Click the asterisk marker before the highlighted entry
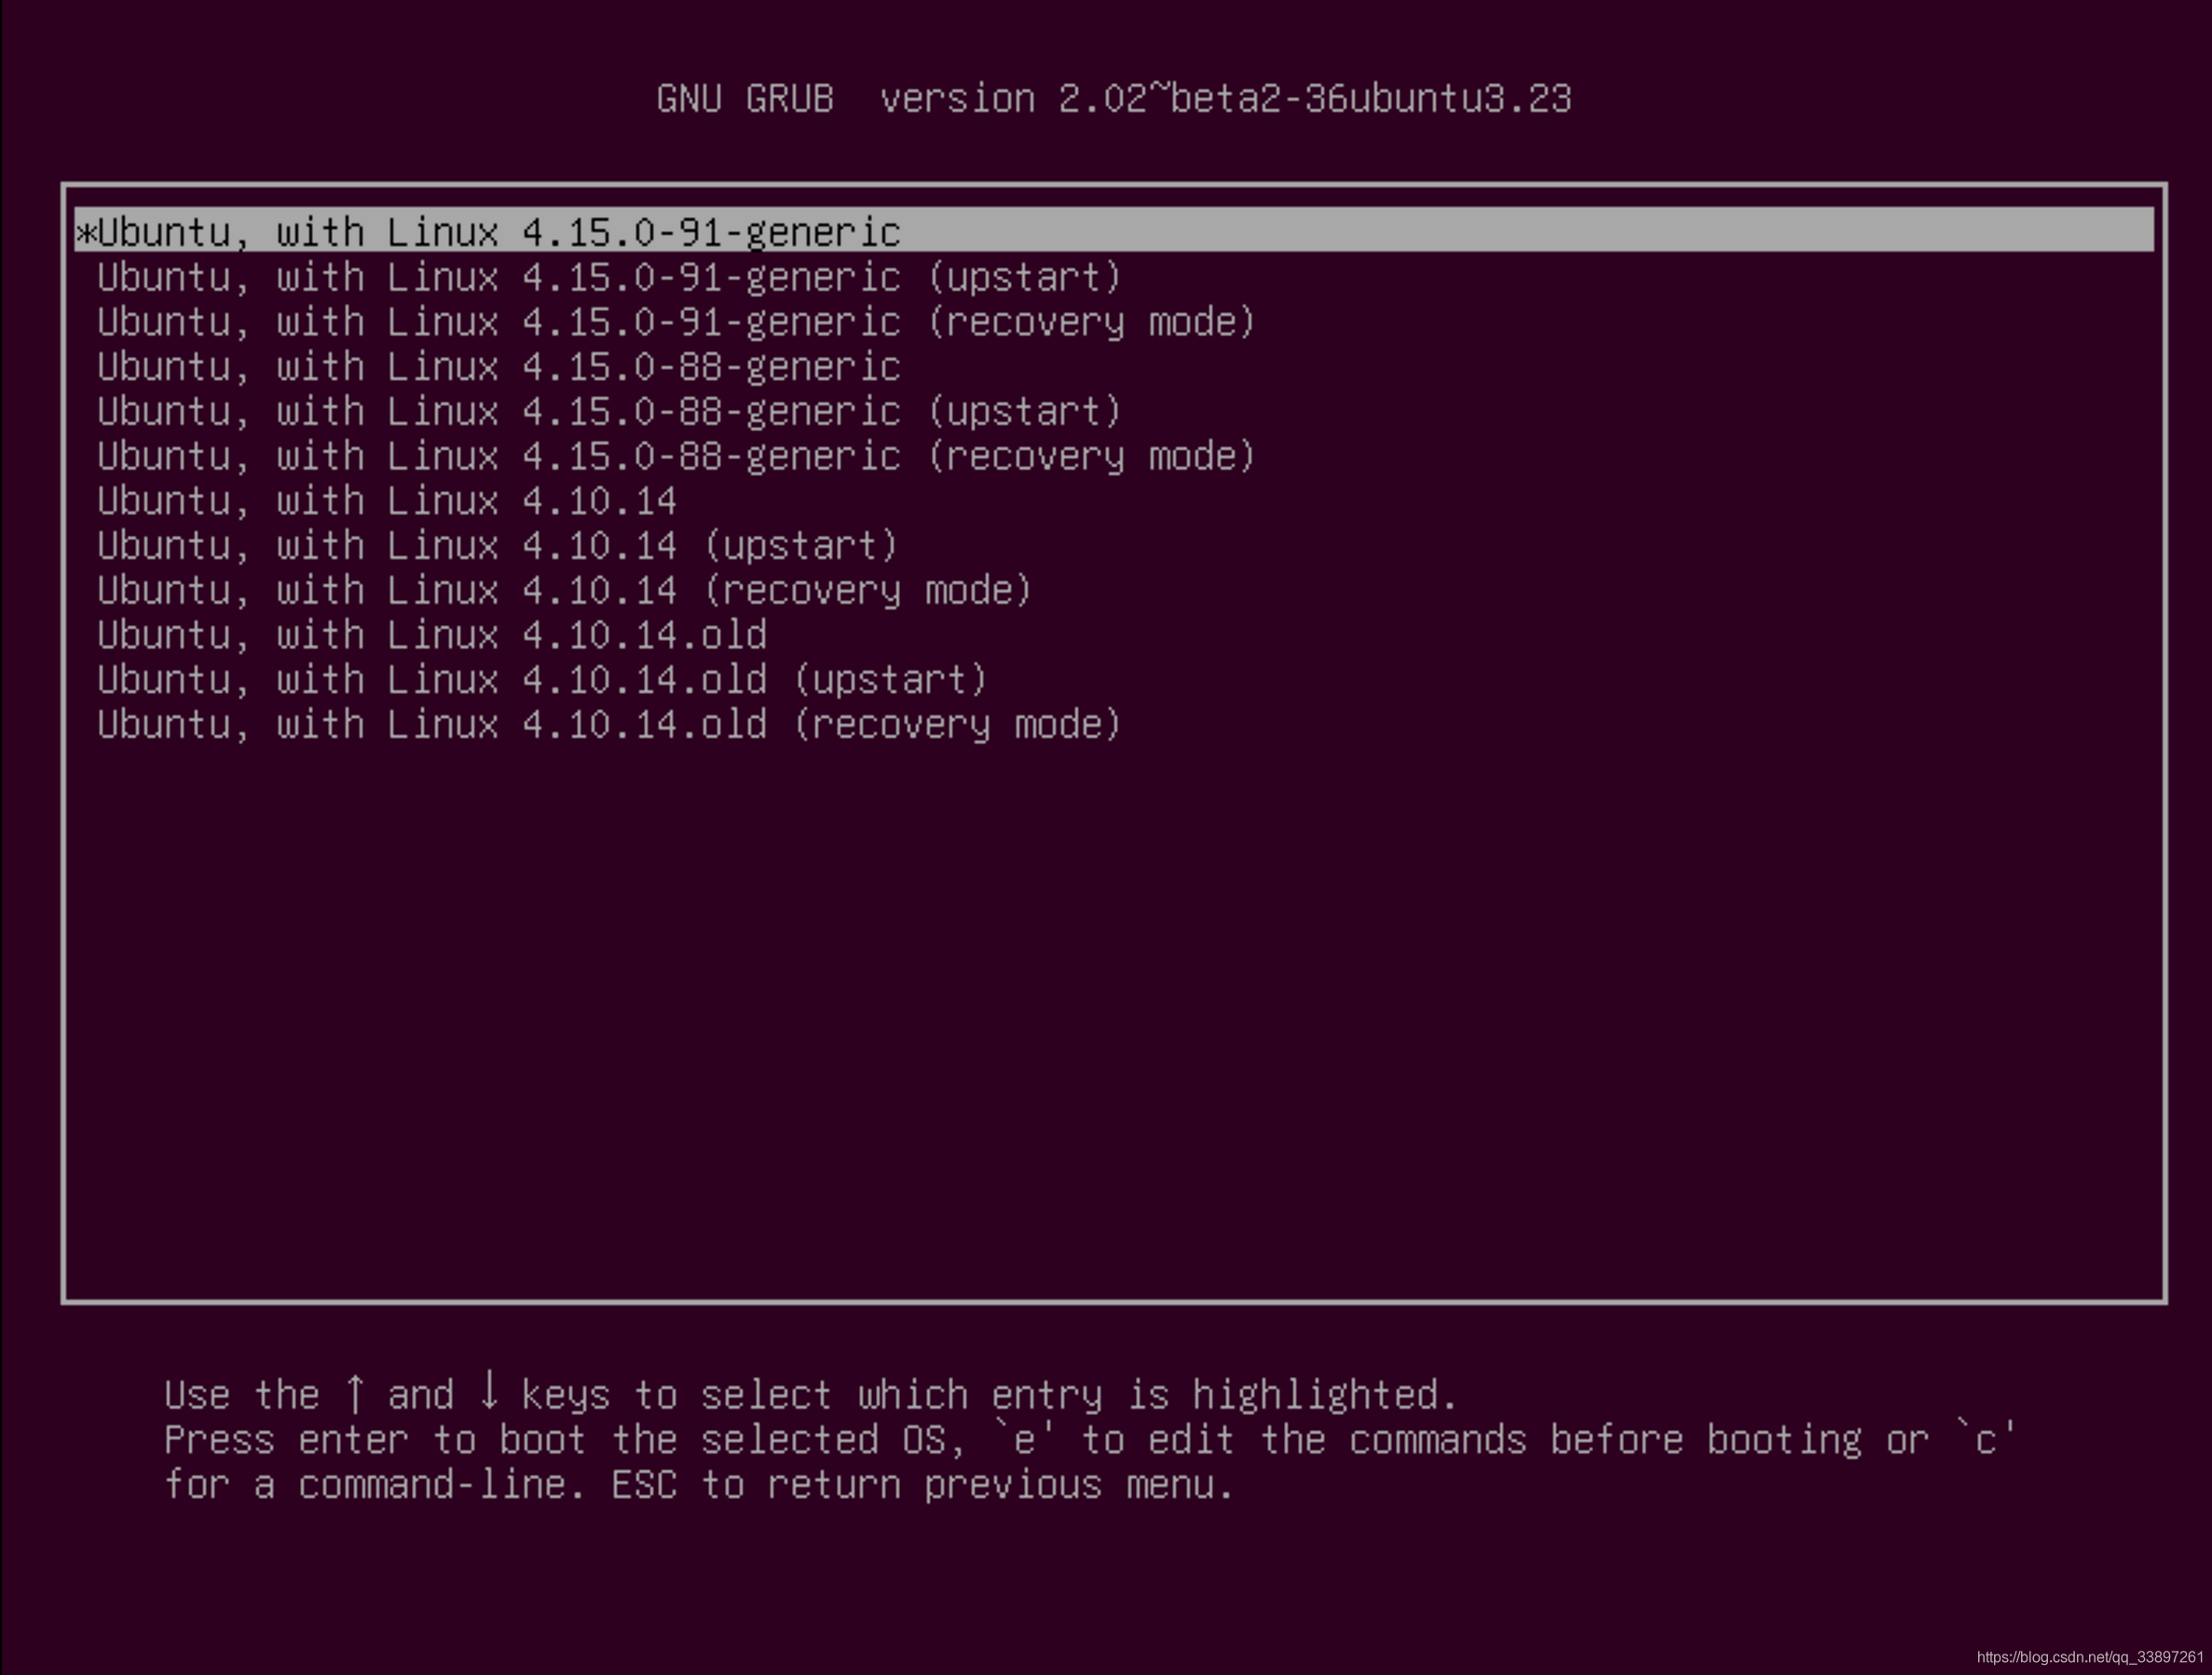The height and width of the screenshot is (1675, 2212). pos(85,231)
